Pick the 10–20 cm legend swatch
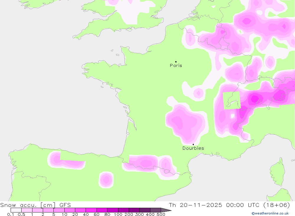The image size is (295, 216). (70, 210)
